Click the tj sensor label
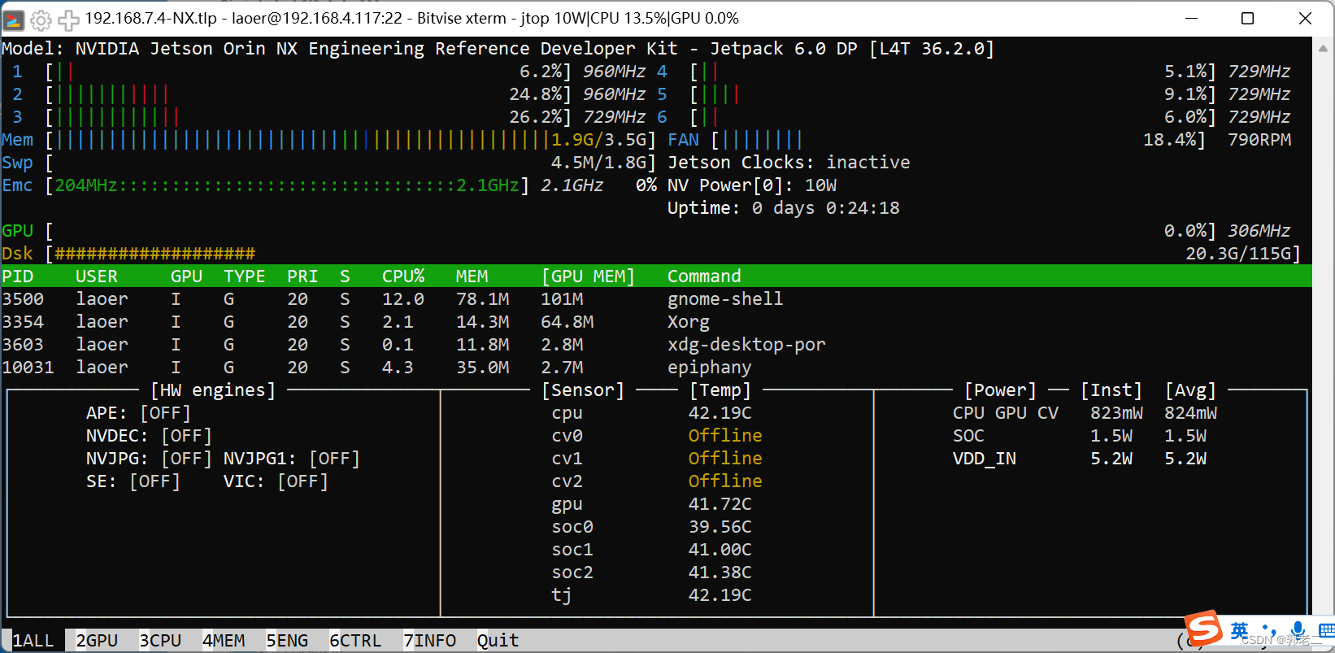The image size is (1335, 653). pos(562,595)
